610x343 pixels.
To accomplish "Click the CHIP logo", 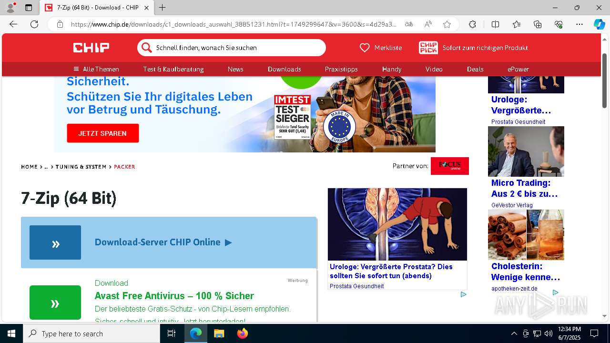I will coord(91,48).
